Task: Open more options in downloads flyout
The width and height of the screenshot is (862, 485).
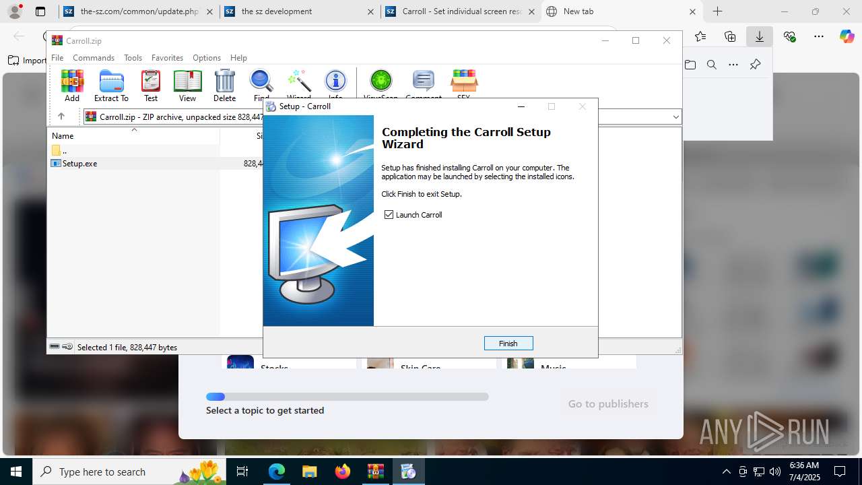Action: click(x=733, y=65)
